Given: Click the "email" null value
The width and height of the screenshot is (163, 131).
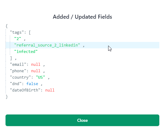Looking at the screenshot, I should click(36, 64).
